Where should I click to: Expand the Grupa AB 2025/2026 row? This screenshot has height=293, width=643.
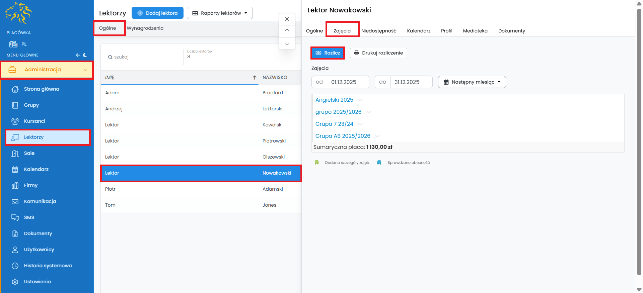click(377, 136)
